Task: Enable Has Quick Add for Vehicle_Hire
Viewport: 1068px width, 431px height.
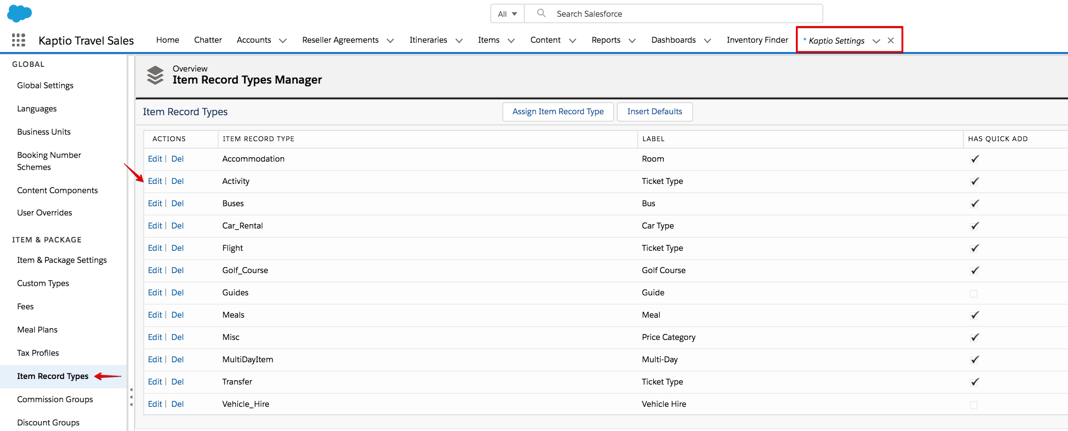Action: pos(974,405)
